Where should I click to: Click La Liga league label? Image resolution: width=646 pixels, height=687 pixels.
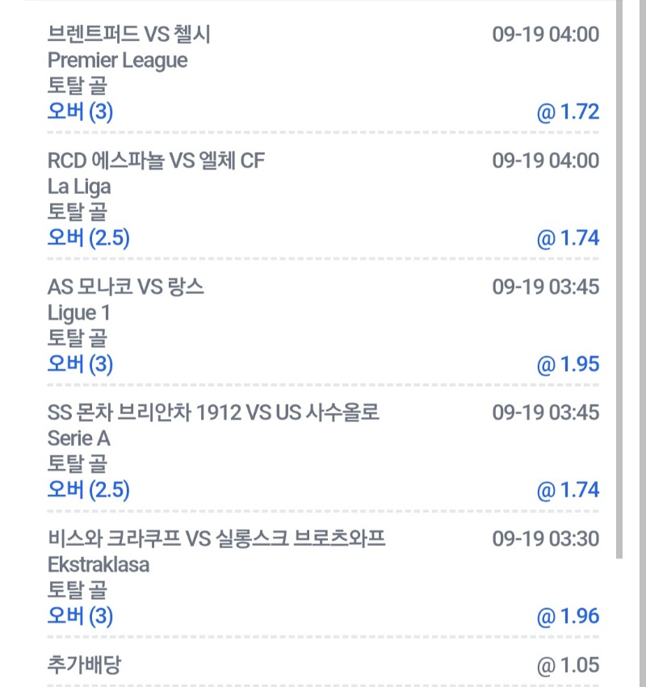tap(79, 187)
